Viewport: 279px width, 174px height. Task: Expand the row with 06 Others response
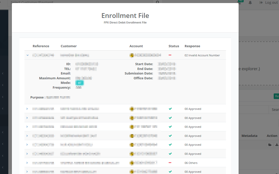27,163
